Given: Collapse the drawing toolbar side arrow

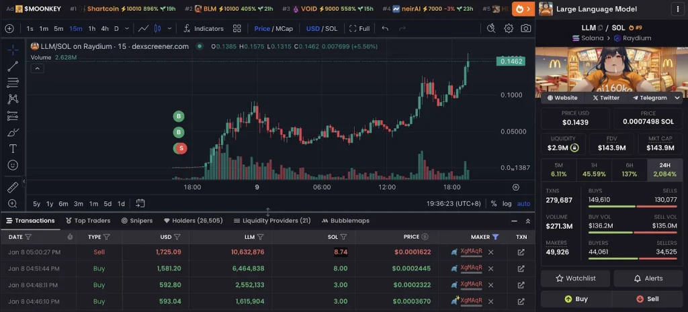Looking at the screenshot, I should click(x=24, y=181).
